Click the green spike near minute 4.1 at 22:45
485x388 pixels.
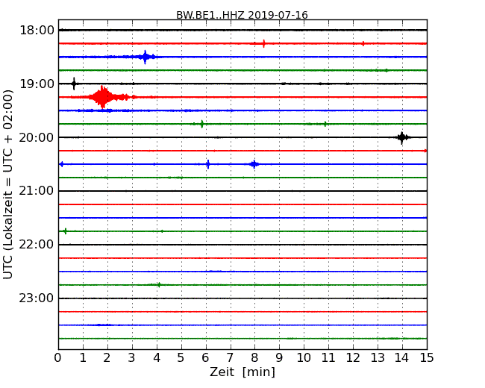[159, 284]
